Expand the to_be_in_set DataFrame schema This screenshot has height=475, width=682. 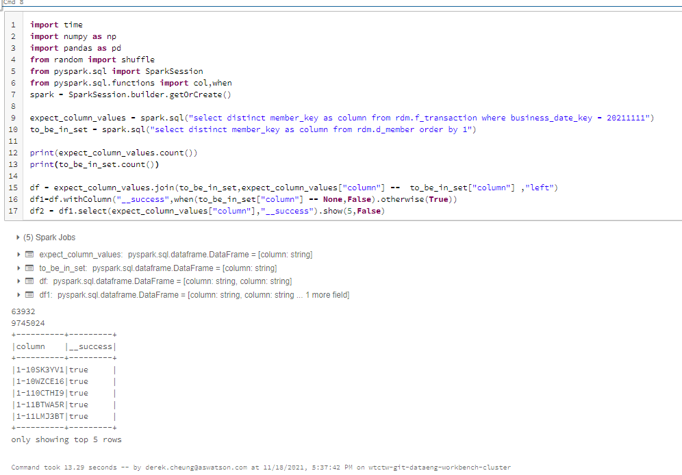[x=18, y=268]
